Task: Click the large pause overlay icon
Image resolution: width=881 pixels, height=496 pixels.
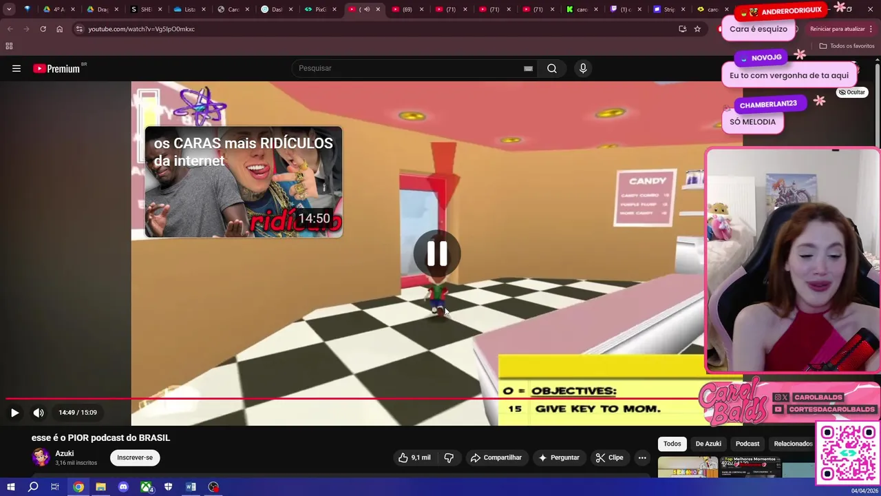Action: tap(437, 254)
